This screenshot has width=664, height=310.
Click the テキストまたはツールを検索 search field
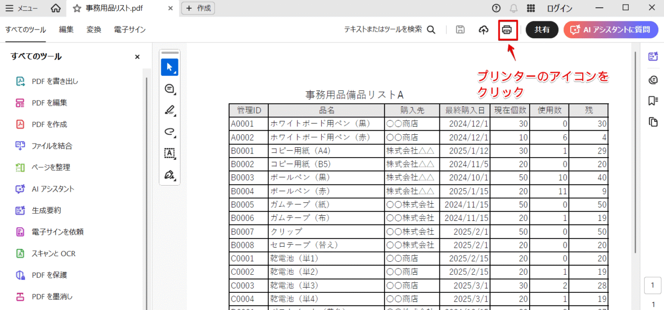[x=389, y=30]
